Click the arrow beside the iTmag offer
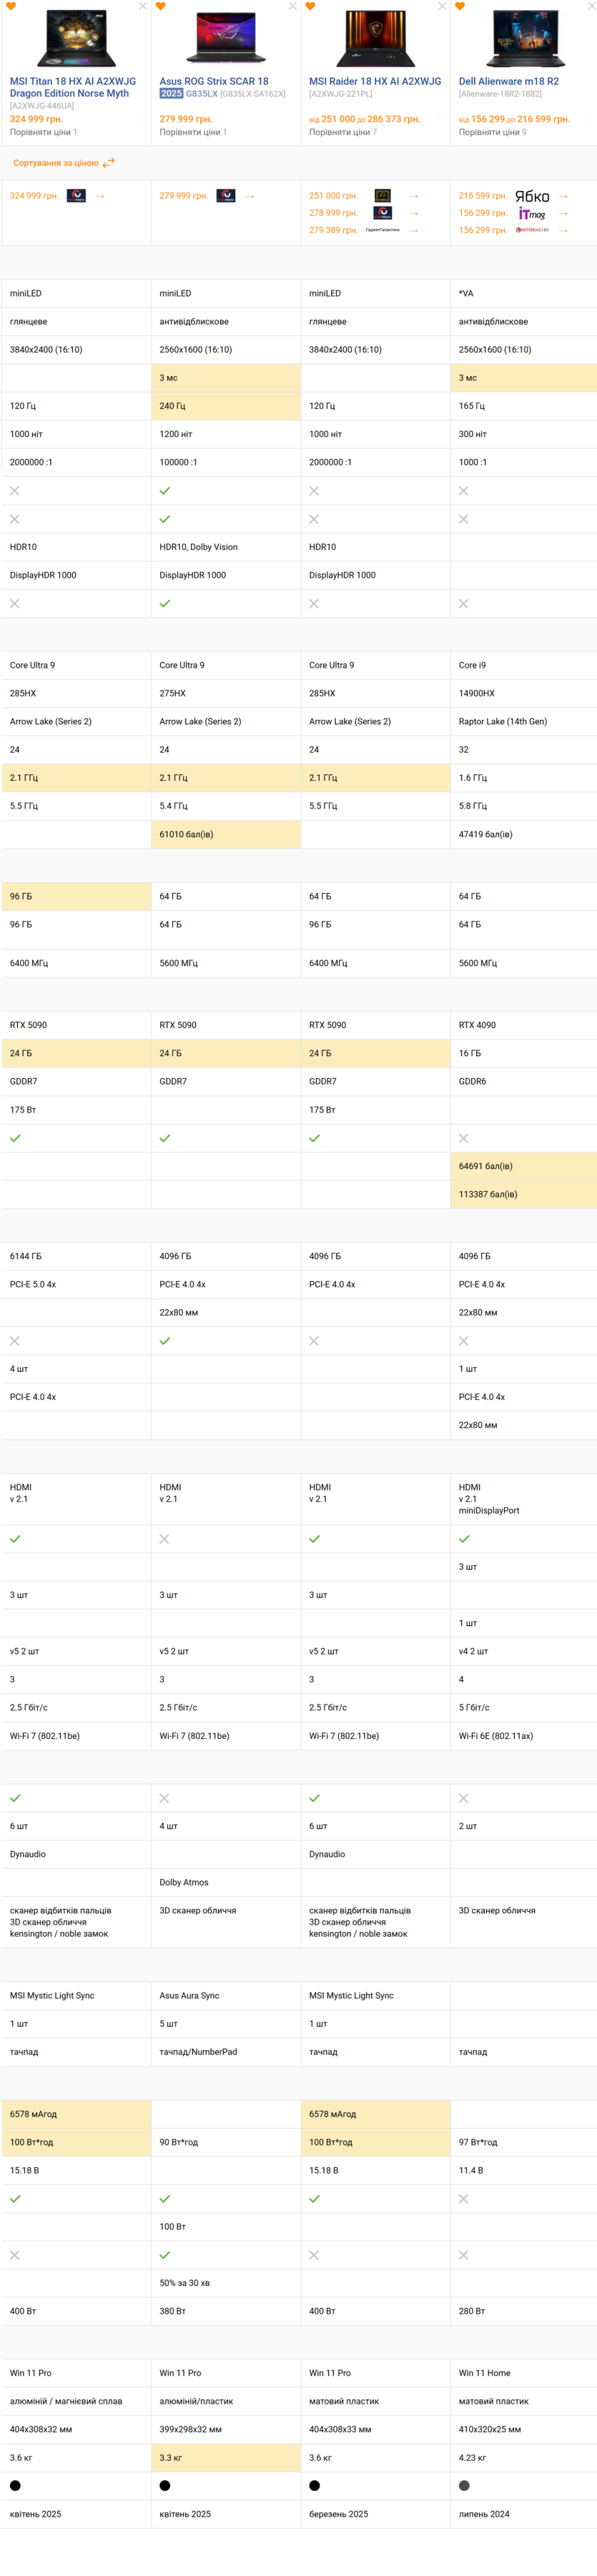This screenshot has height=2576, width=597. pos(564,213)
